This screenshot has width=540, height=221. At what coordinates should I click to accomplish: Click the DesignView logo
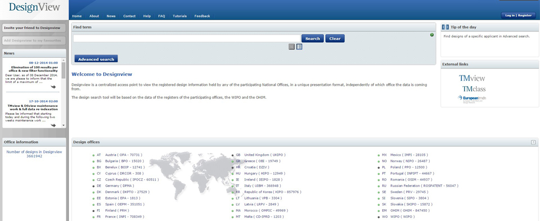pos(35,7)
